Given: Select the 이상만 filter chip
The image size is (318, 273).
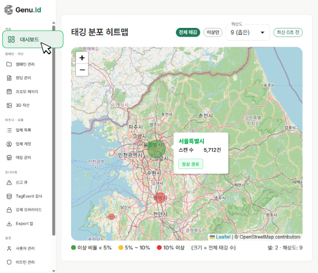Looking at the screenshot, I should tap(213, 33).
